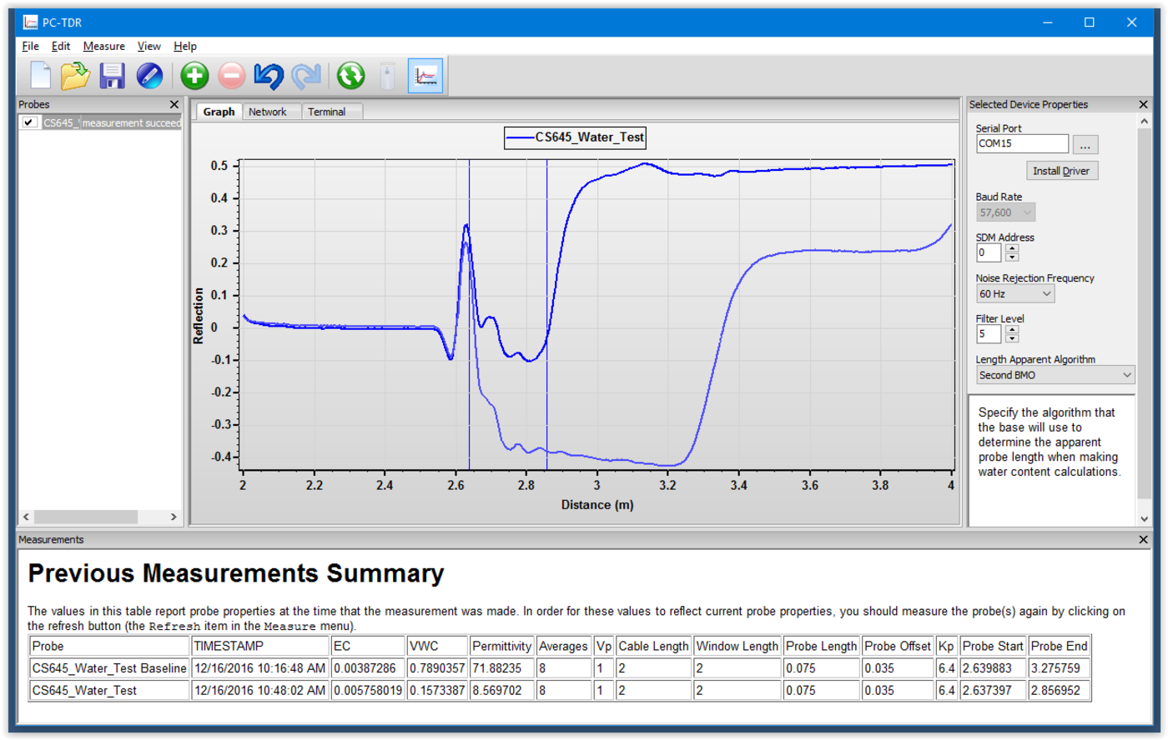Click the Filter Level input field
The image size is (1168, 740).
point(989,333)
